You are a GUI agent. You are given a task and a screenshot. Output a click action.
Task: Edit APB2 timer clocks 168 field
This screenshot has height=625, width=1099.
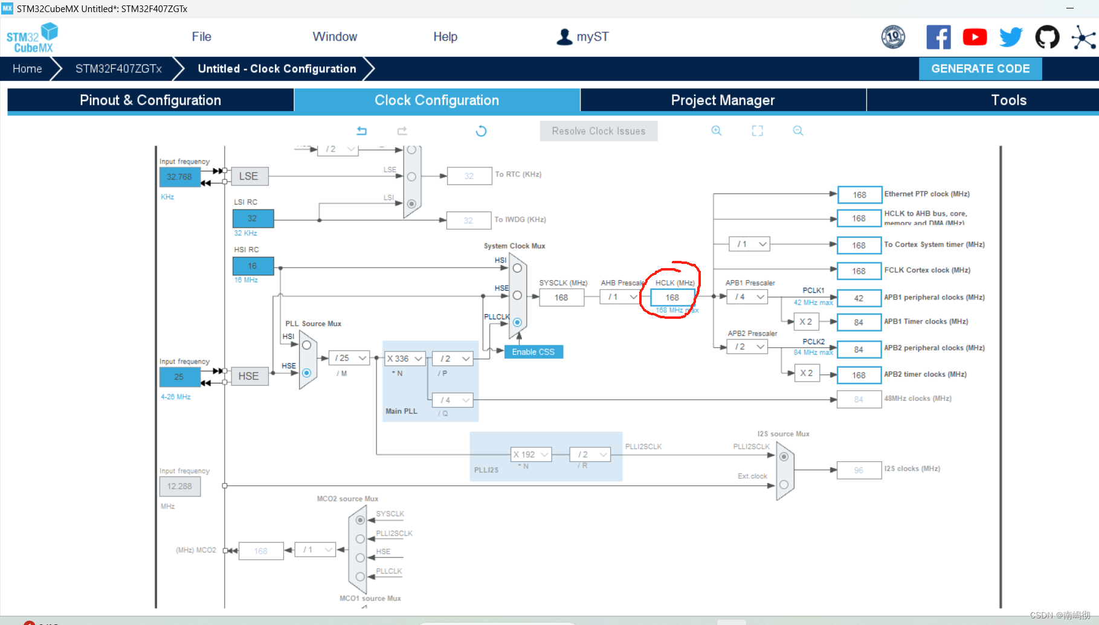click(859, 375)
